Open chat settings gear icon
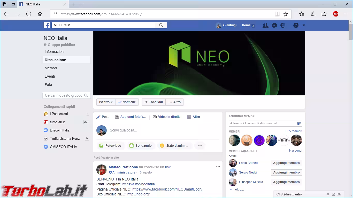 (x=328, y=194)
